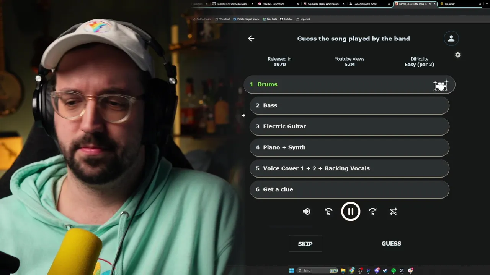
Task: Open Chrome from the taskbar
Action: click(x=352, y=270)
